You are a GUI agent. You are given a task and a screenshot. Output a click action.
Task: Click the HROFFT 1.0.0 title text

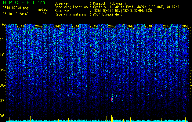click(24, 2)
